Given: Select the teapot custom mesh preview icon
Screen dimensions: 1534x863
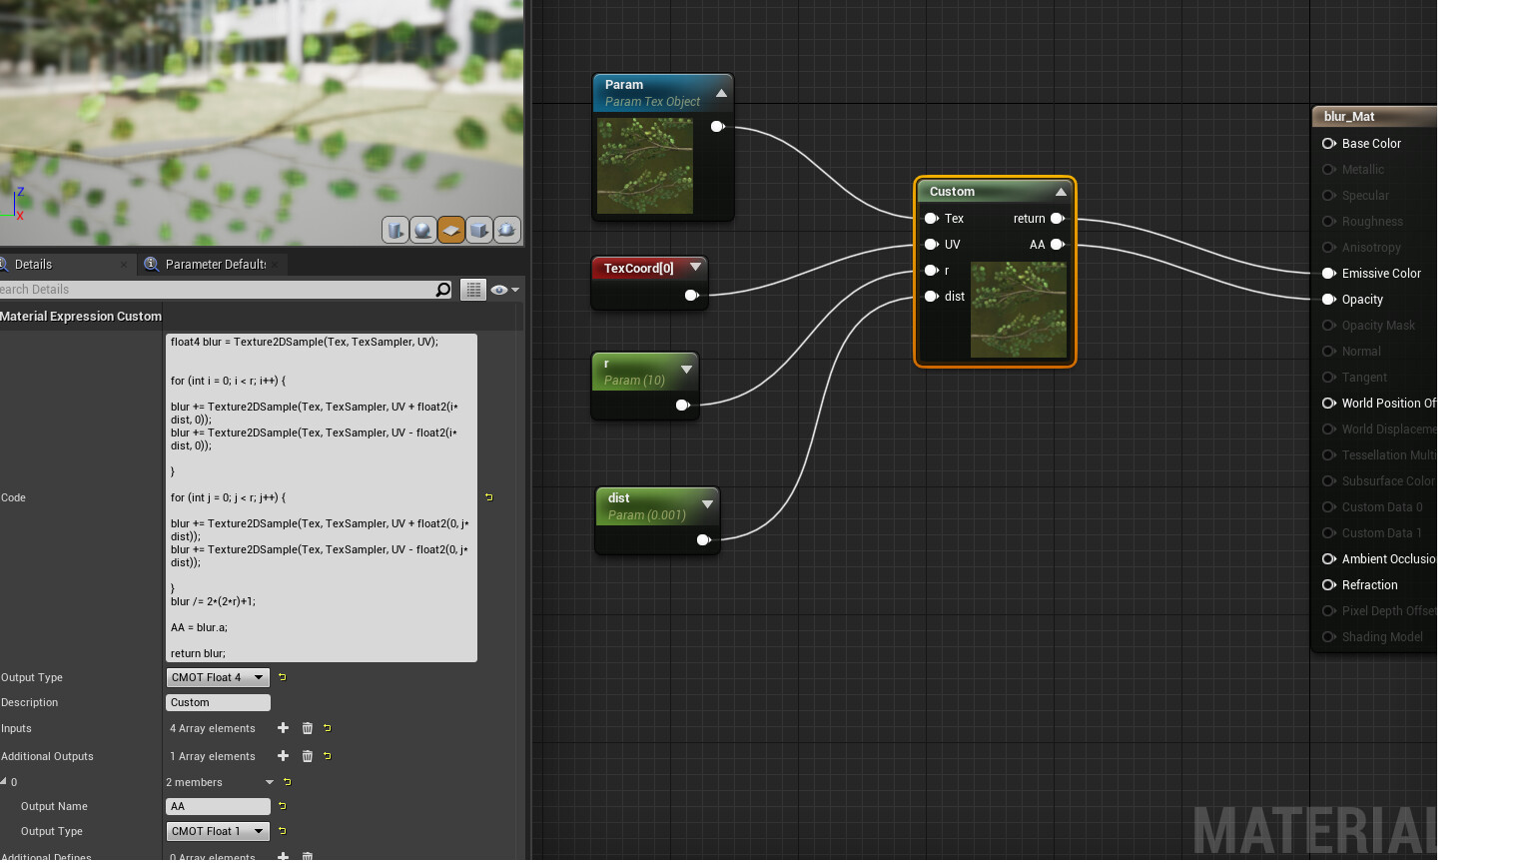Looking at the screenshot, I should [507, 231].
